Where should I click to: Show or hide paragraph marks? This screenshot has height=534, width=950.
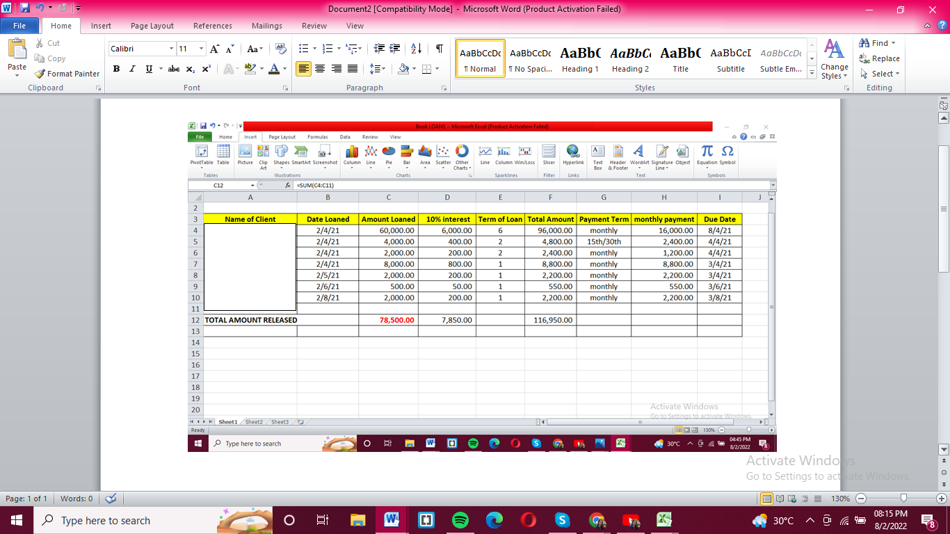click(x=439, y=49)
